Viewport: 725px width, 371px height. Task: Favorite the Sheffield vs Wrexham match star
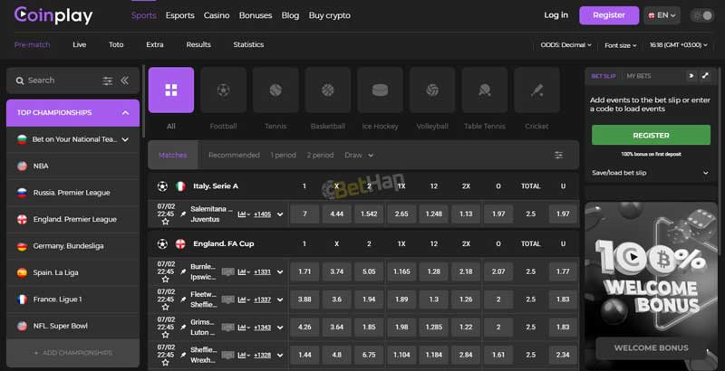pyautogui.click(x=166, y=362)
